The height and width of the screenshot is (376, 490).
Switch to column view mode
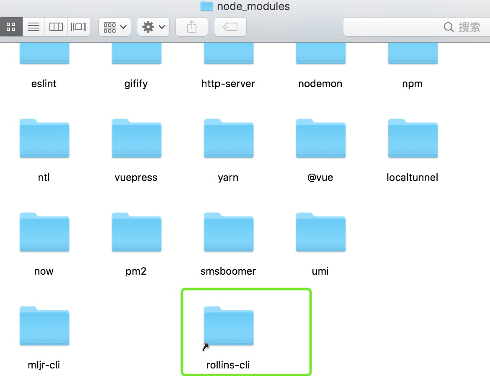coord(56,27)
